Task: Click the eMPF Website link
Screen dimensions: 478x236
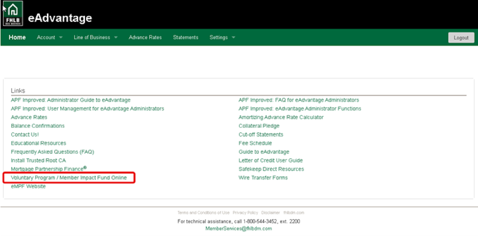Action: pos(28,186)
